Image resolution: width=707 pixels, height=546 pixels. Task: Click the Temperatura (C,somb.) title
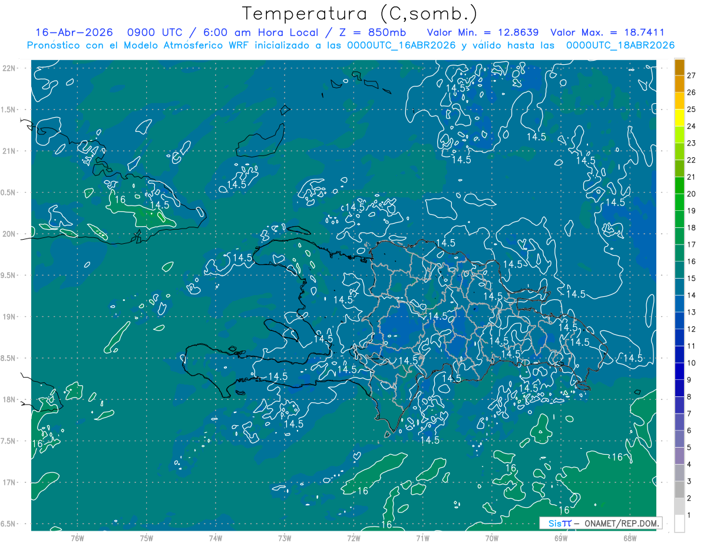tap(360, 14)
